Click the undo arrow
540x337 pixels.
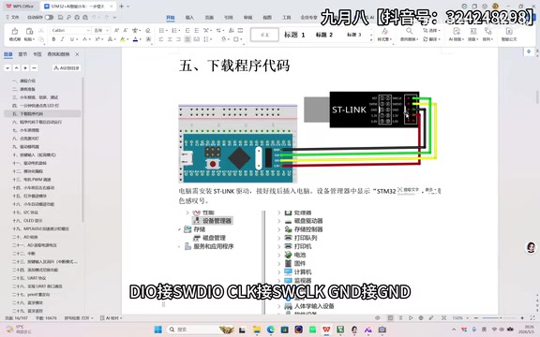pos(94,17)
